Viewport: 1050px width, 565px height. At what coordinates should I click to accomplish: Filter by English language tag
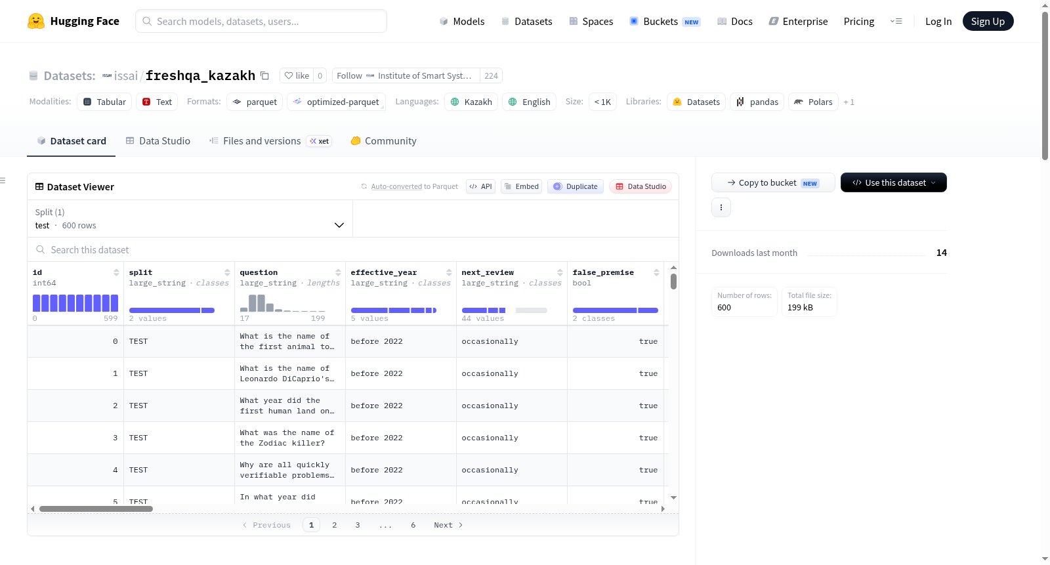529,102
